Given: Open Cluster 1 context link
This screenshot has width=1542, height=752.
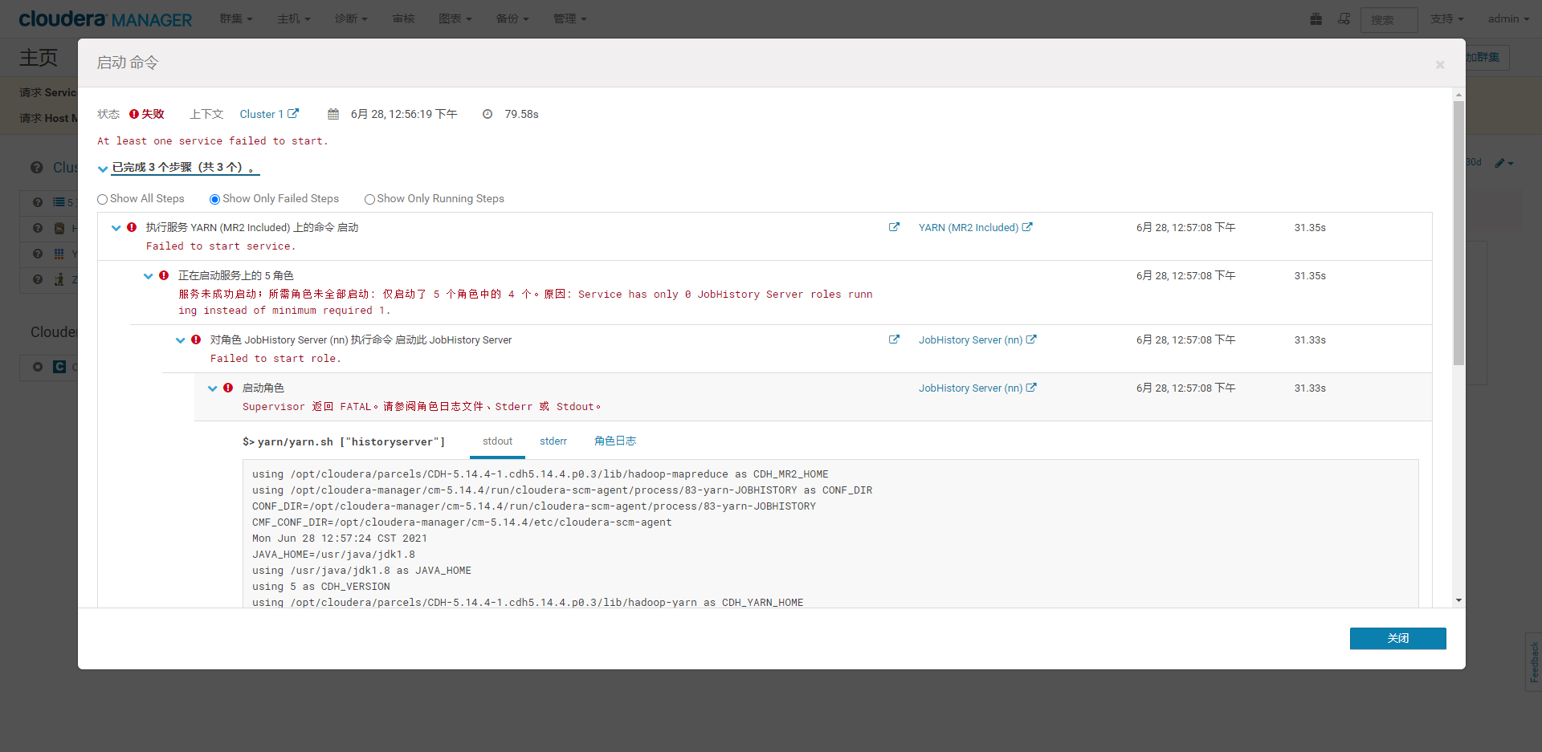Looking at the screenshot, I should click(x=269, y=114).
